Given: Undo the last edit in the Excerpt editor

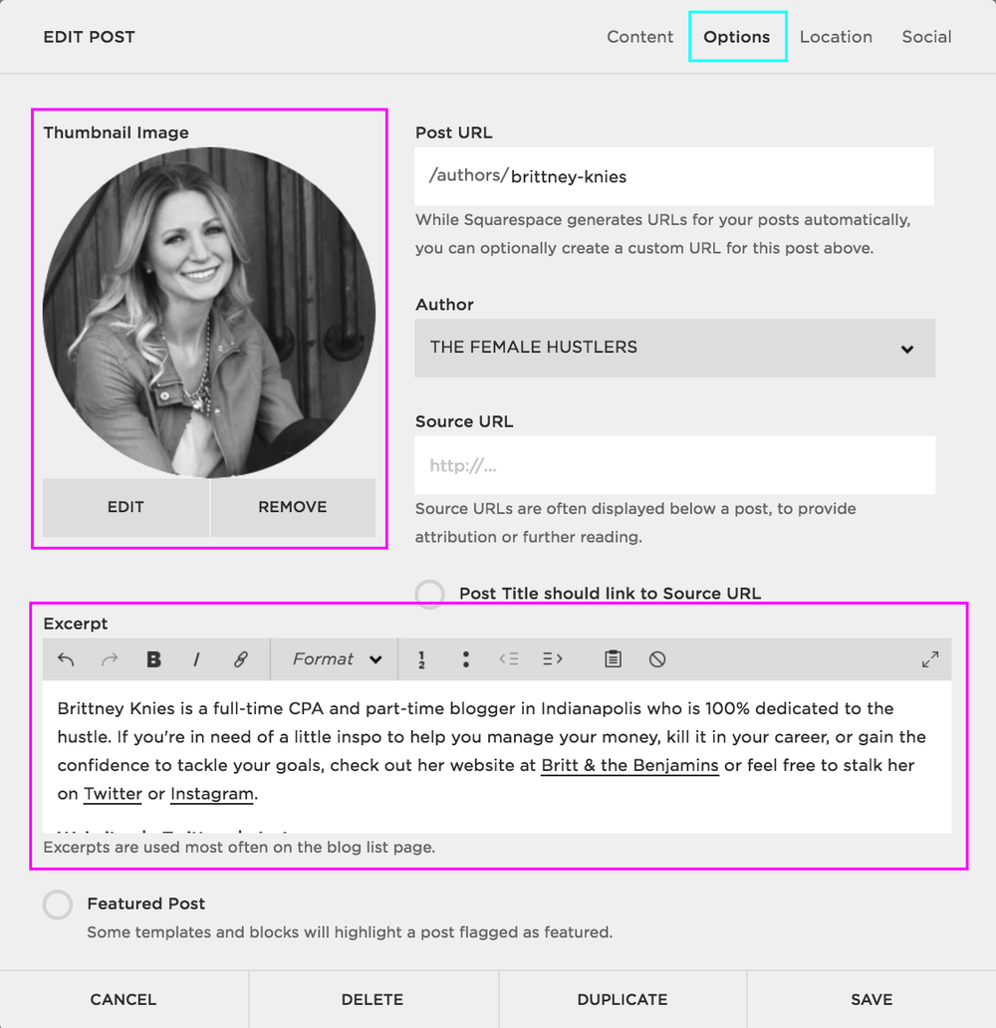Looking at the screenshot, I should pos(66,658).
